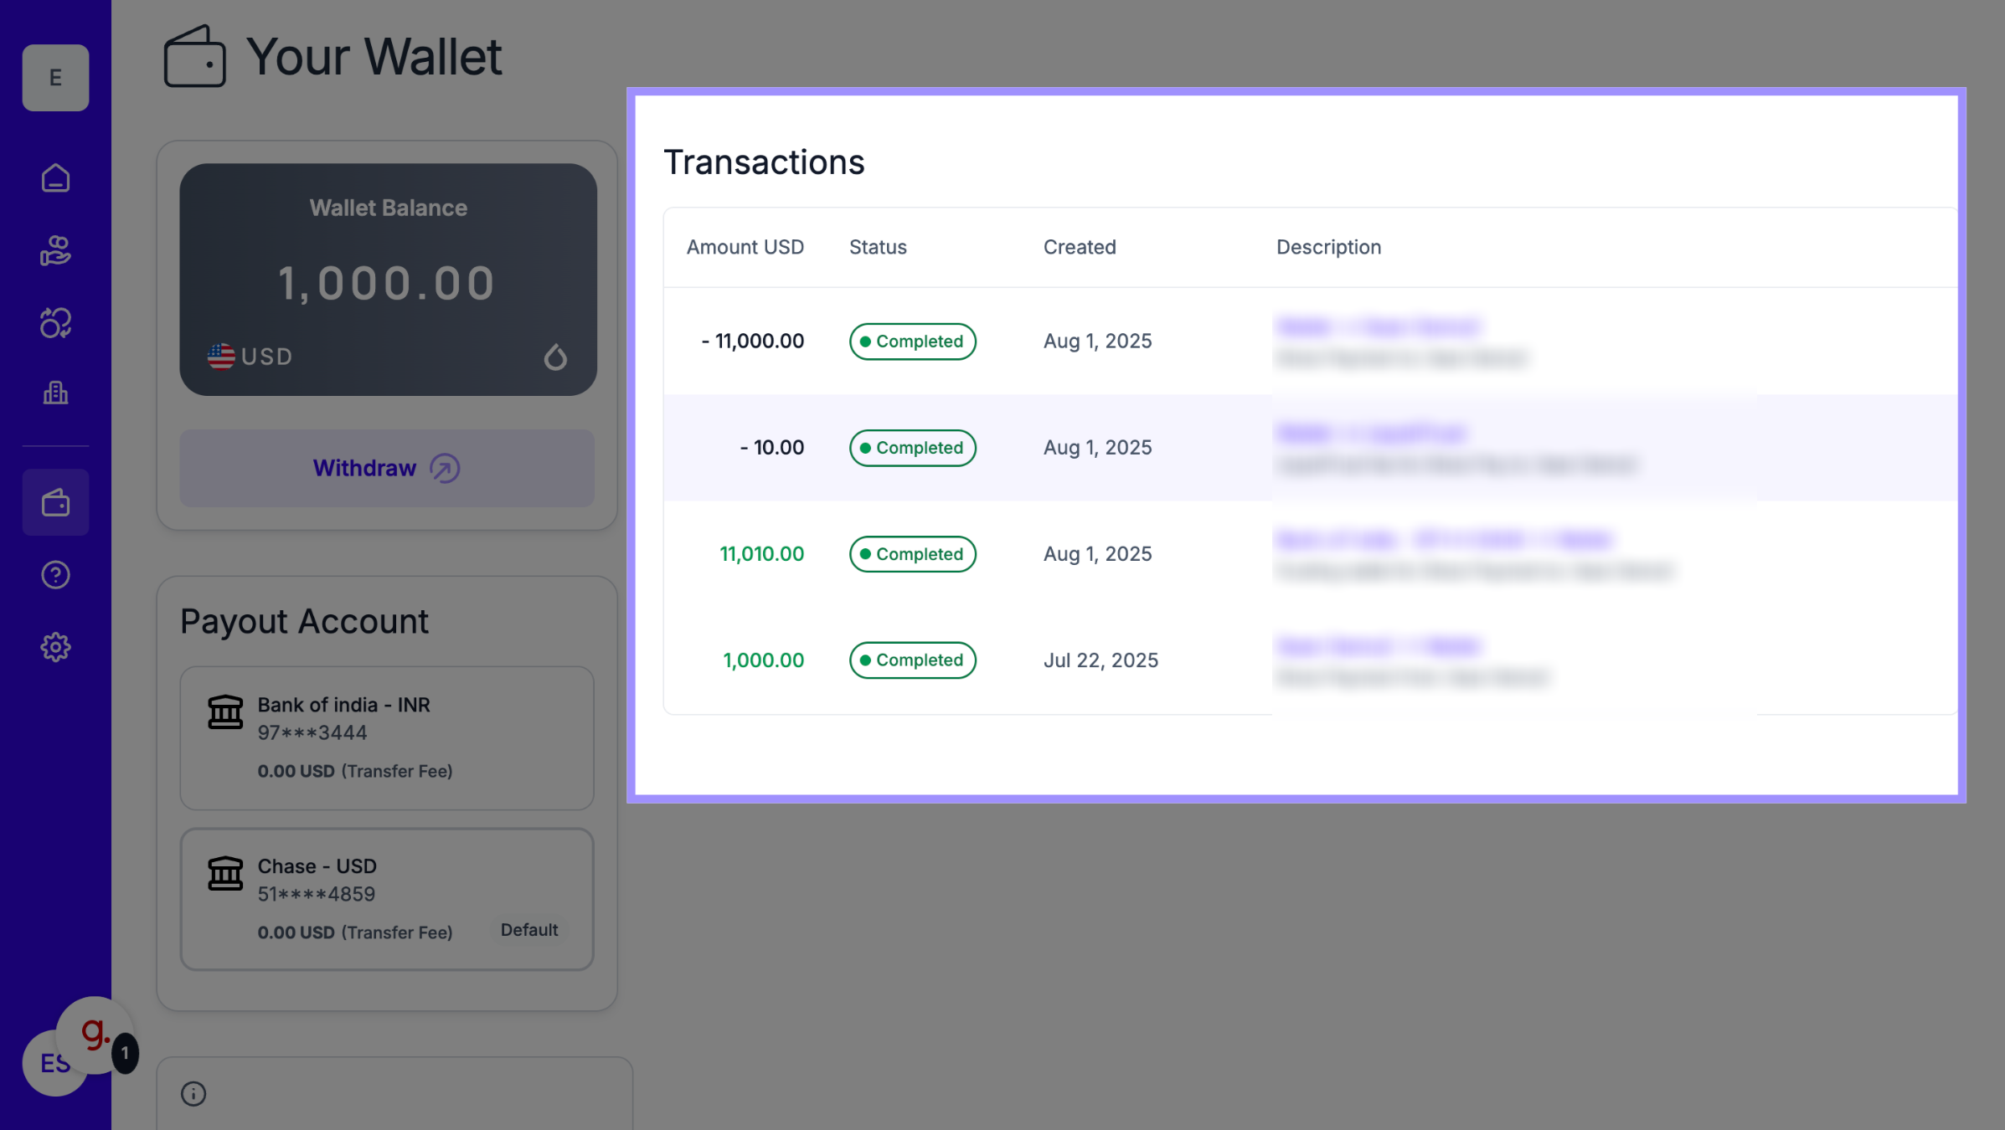Click the Withdraw button
Image resolution: width=2005 pixels, height=1130 pixels.
coord(387,468)
